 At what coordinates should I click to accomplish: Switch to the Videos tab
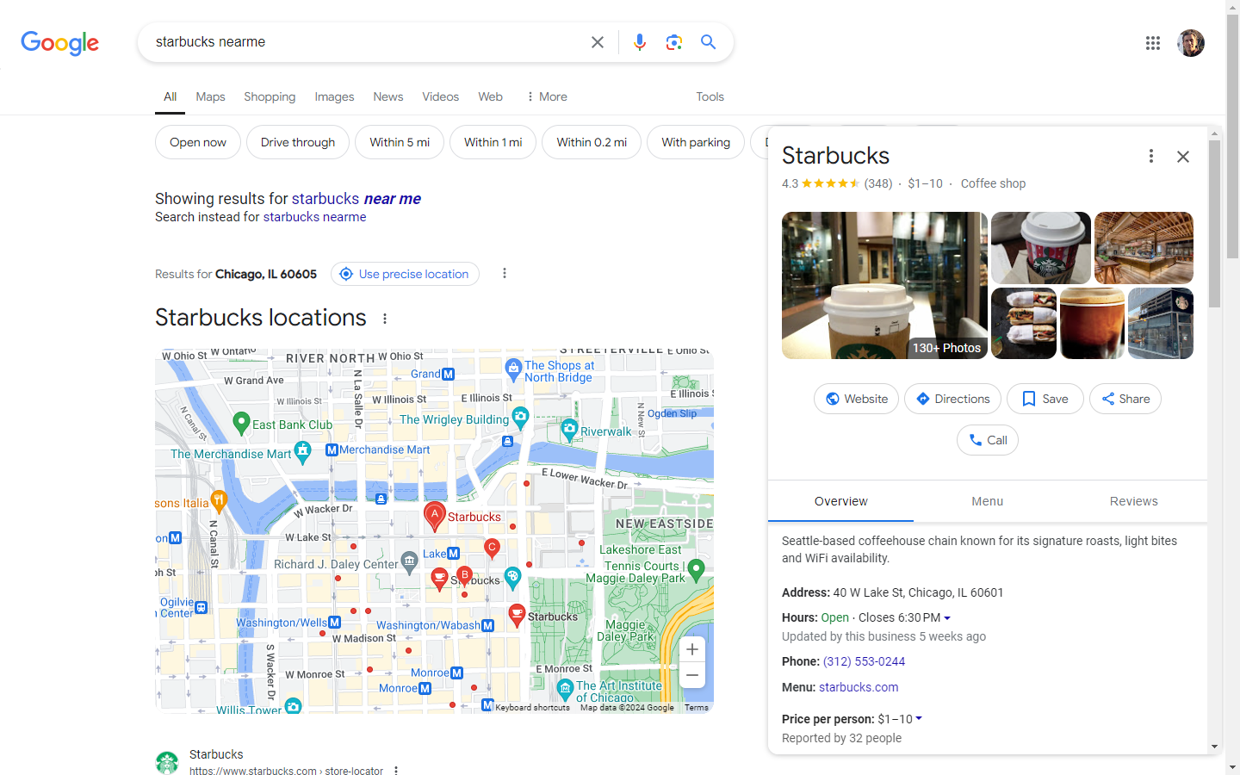(x=440, y=96)
